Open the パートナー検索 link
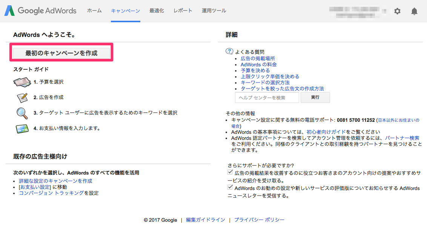427x227 pixels. point(402,138)
